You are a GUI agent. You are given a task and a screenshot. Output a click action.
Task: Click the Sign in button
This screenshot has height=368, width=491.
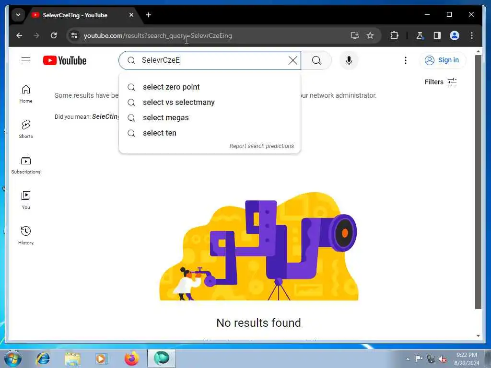tap(442, 60)
